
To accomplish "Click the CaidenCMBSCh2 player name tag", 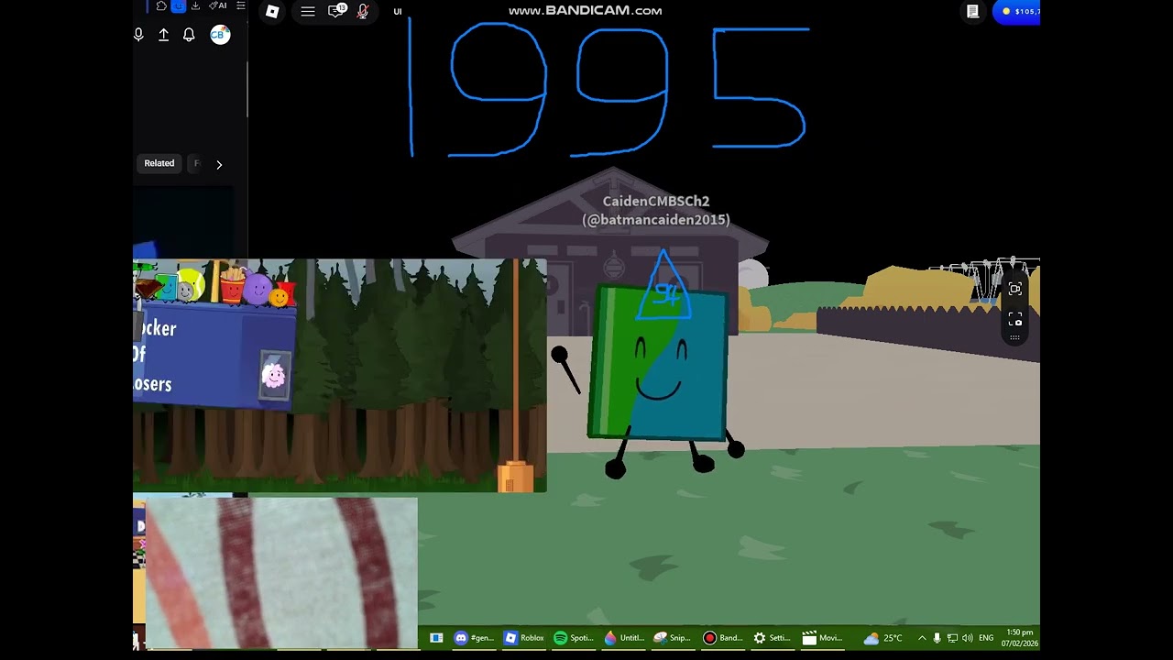I will coord(656,210).
